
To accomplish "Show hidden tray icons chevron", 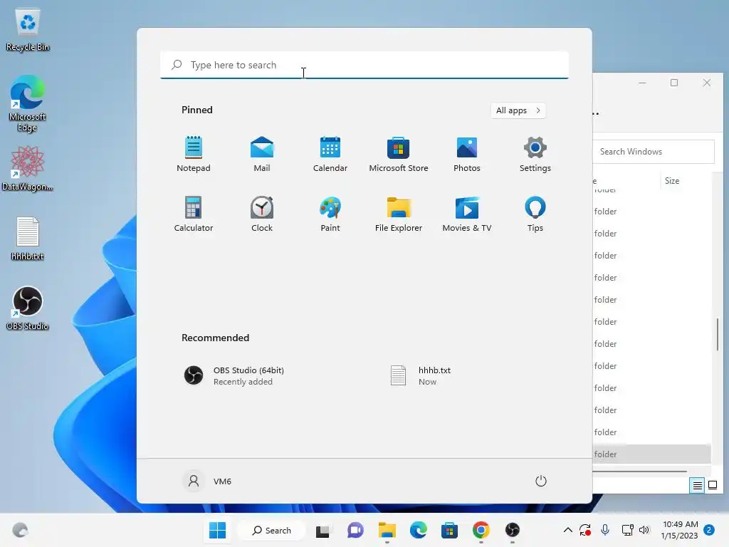I will click(x=567, y=530).
